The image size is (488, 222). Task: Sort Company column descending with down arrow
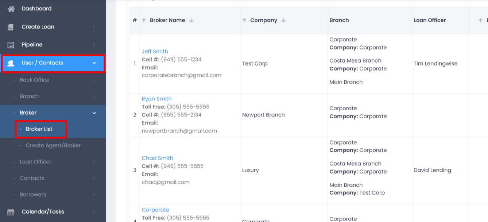coord(283,20)
